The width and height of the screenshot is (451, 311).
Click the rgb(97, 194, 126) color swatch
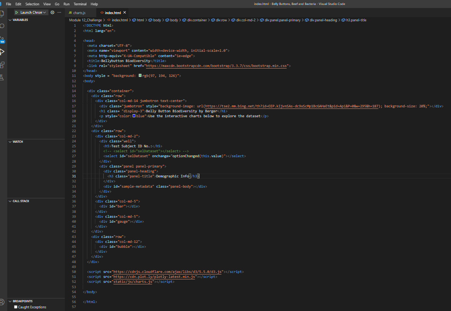coord(140,75)
